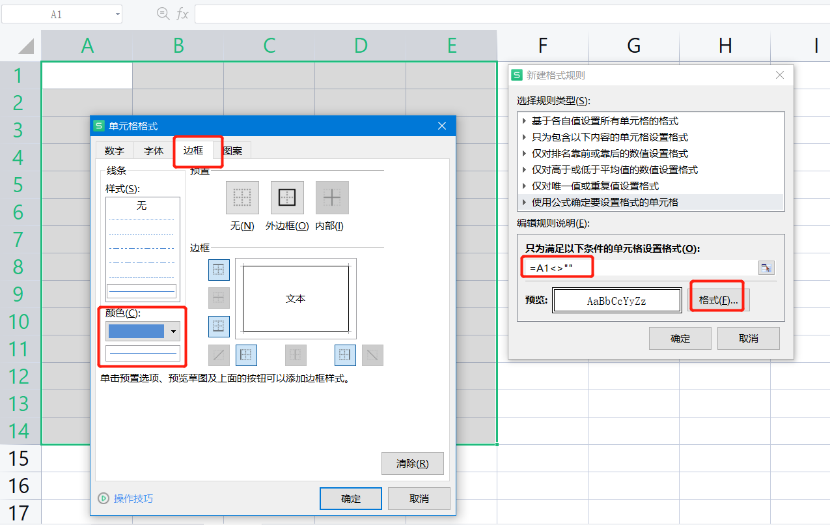Viewport: 830px width, 525px height.
Task: Close the 单元格格式 dialog
Action: [x=442, y=126]
